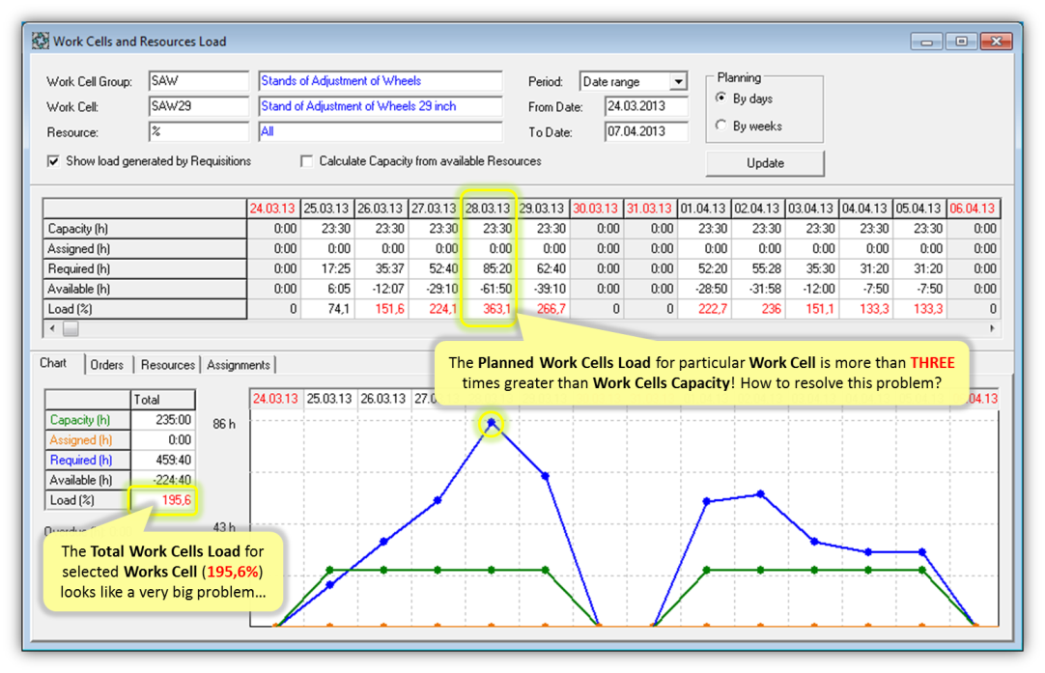The height and width of the screenshot is (673, 1045).
Task: Enable Calculate Capacity from available Resources
Action: 306,161
